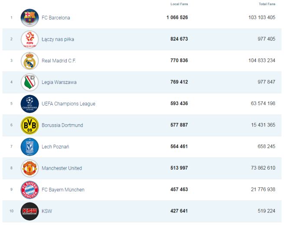This screenshot has height=225, width=284.
Task: Click the PZPN Łączy nas piłka logo
Action: (29, 39)
